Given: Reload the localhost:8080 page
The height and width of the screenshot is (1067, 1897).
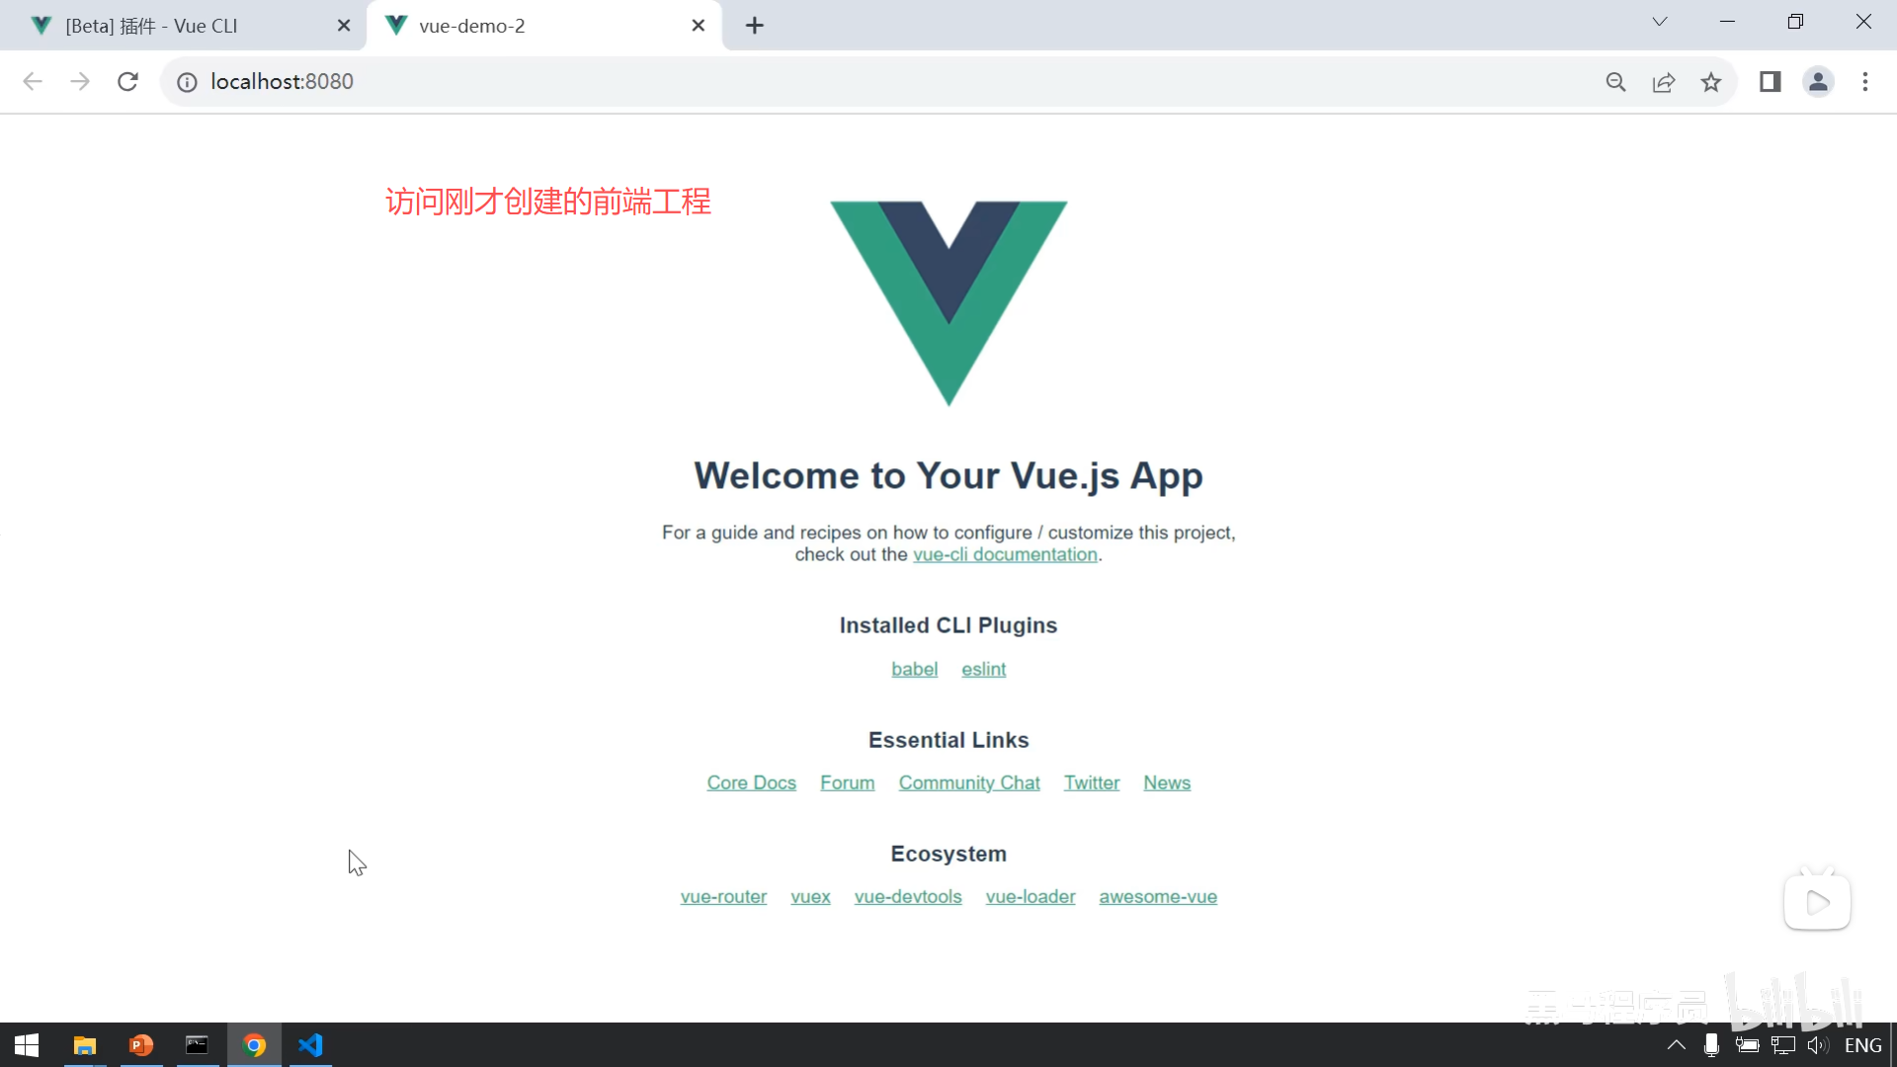Looking at the screenshot, I should [127, 82].
